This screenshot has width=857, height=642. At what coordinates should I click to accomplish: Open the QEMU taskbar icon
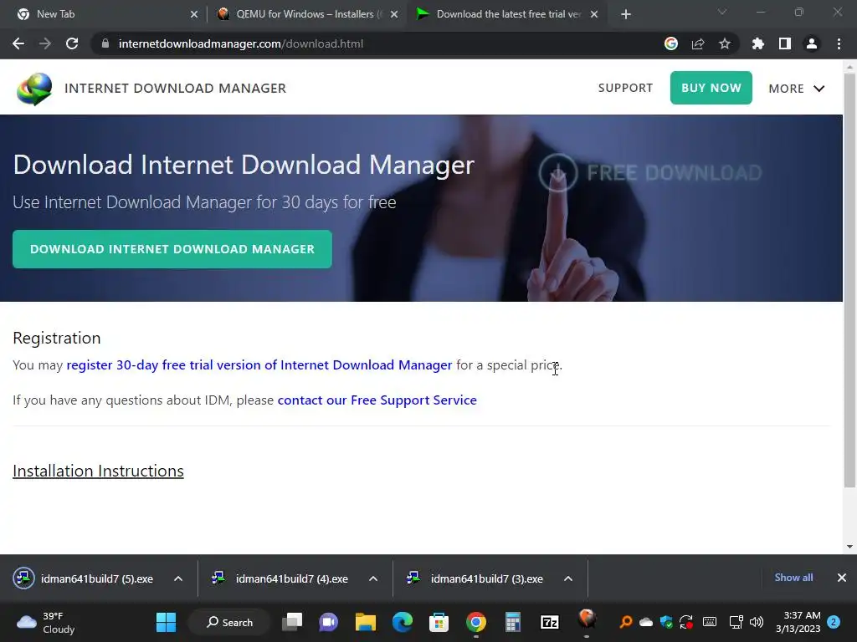(587, 620)
